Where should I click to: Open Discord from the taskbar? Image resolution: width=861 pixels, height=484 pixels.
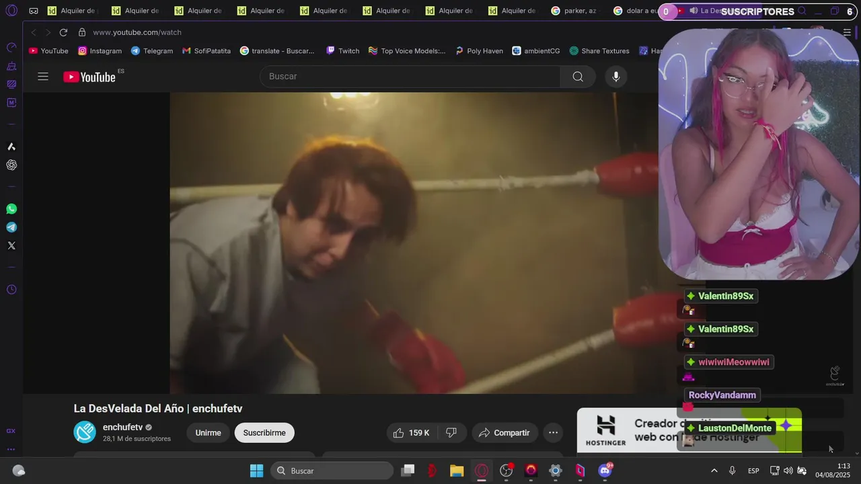click(605, 471)
